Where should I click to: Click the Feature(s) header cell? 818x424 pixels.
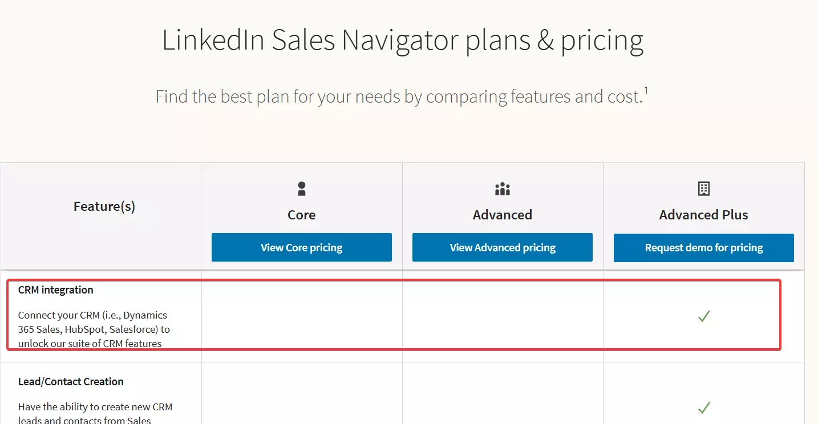click(x=104, y=206)
